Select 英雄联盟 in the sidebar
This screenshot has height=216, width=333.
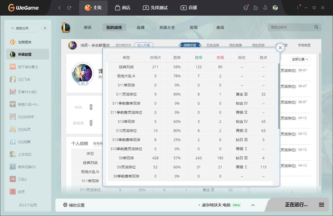[28, 54]
